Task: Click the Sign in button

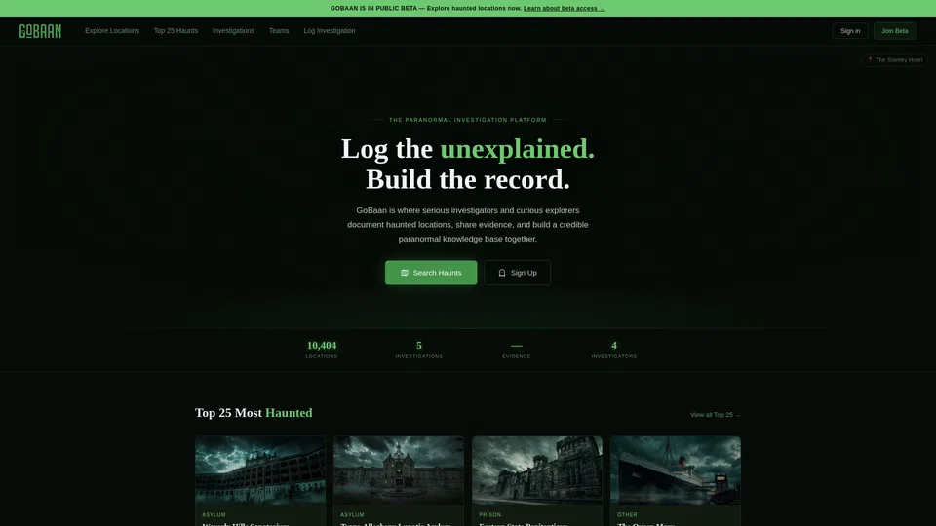Action: 850,31
